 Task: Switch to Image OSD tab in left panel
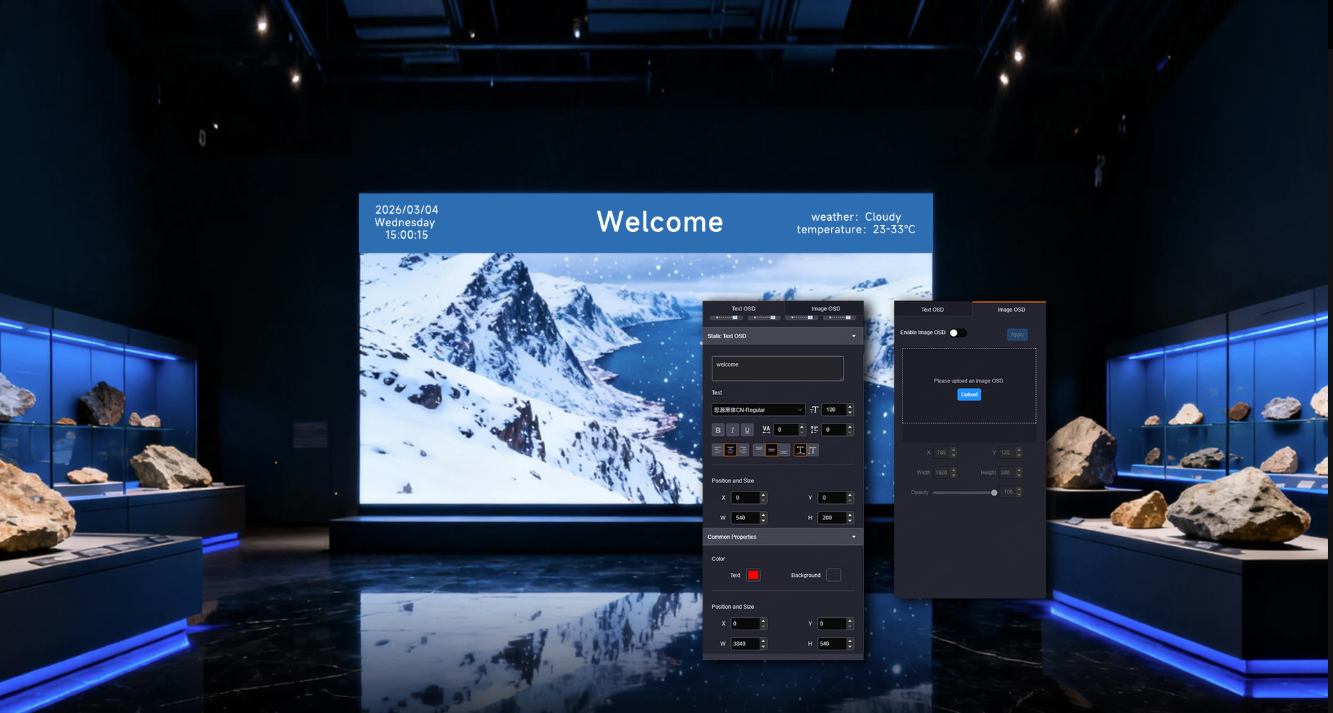(x=825, y=309)
